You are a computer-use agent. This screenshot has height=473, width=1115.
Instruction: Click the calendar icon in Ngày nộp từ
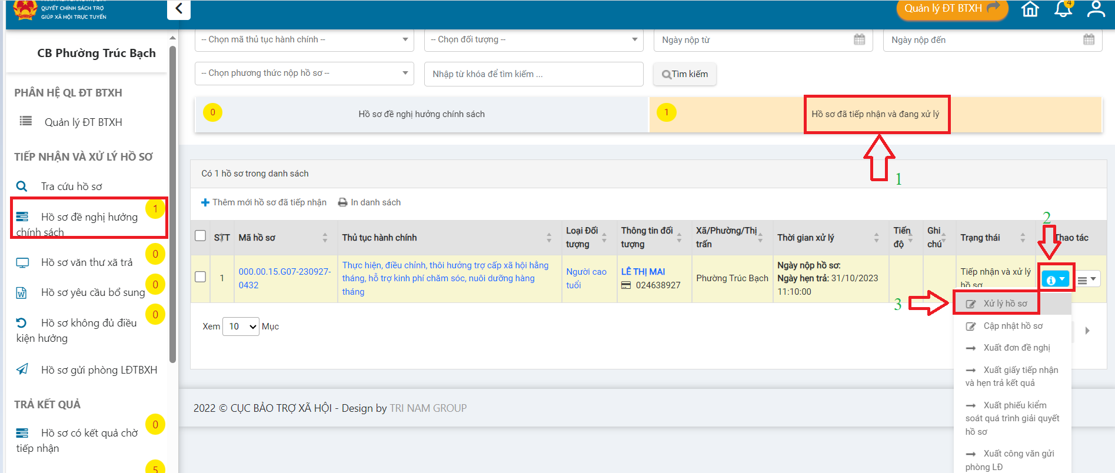[x=859, y=40]
